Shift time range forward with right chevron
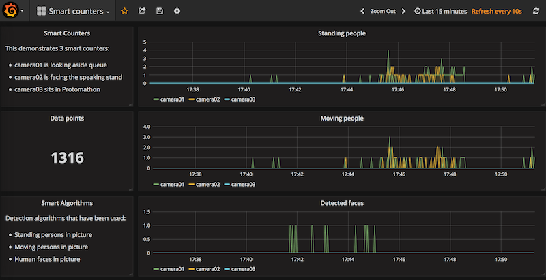Image resolution: width=546 pixels, height=280 pixels. (403, 11)
